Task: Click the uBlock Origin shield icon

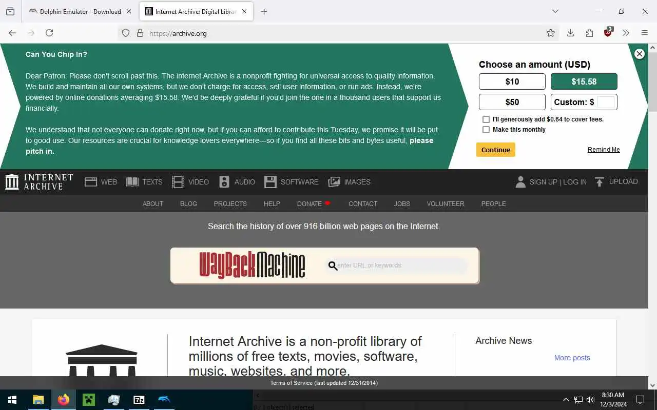Action: tap(608, 32)
